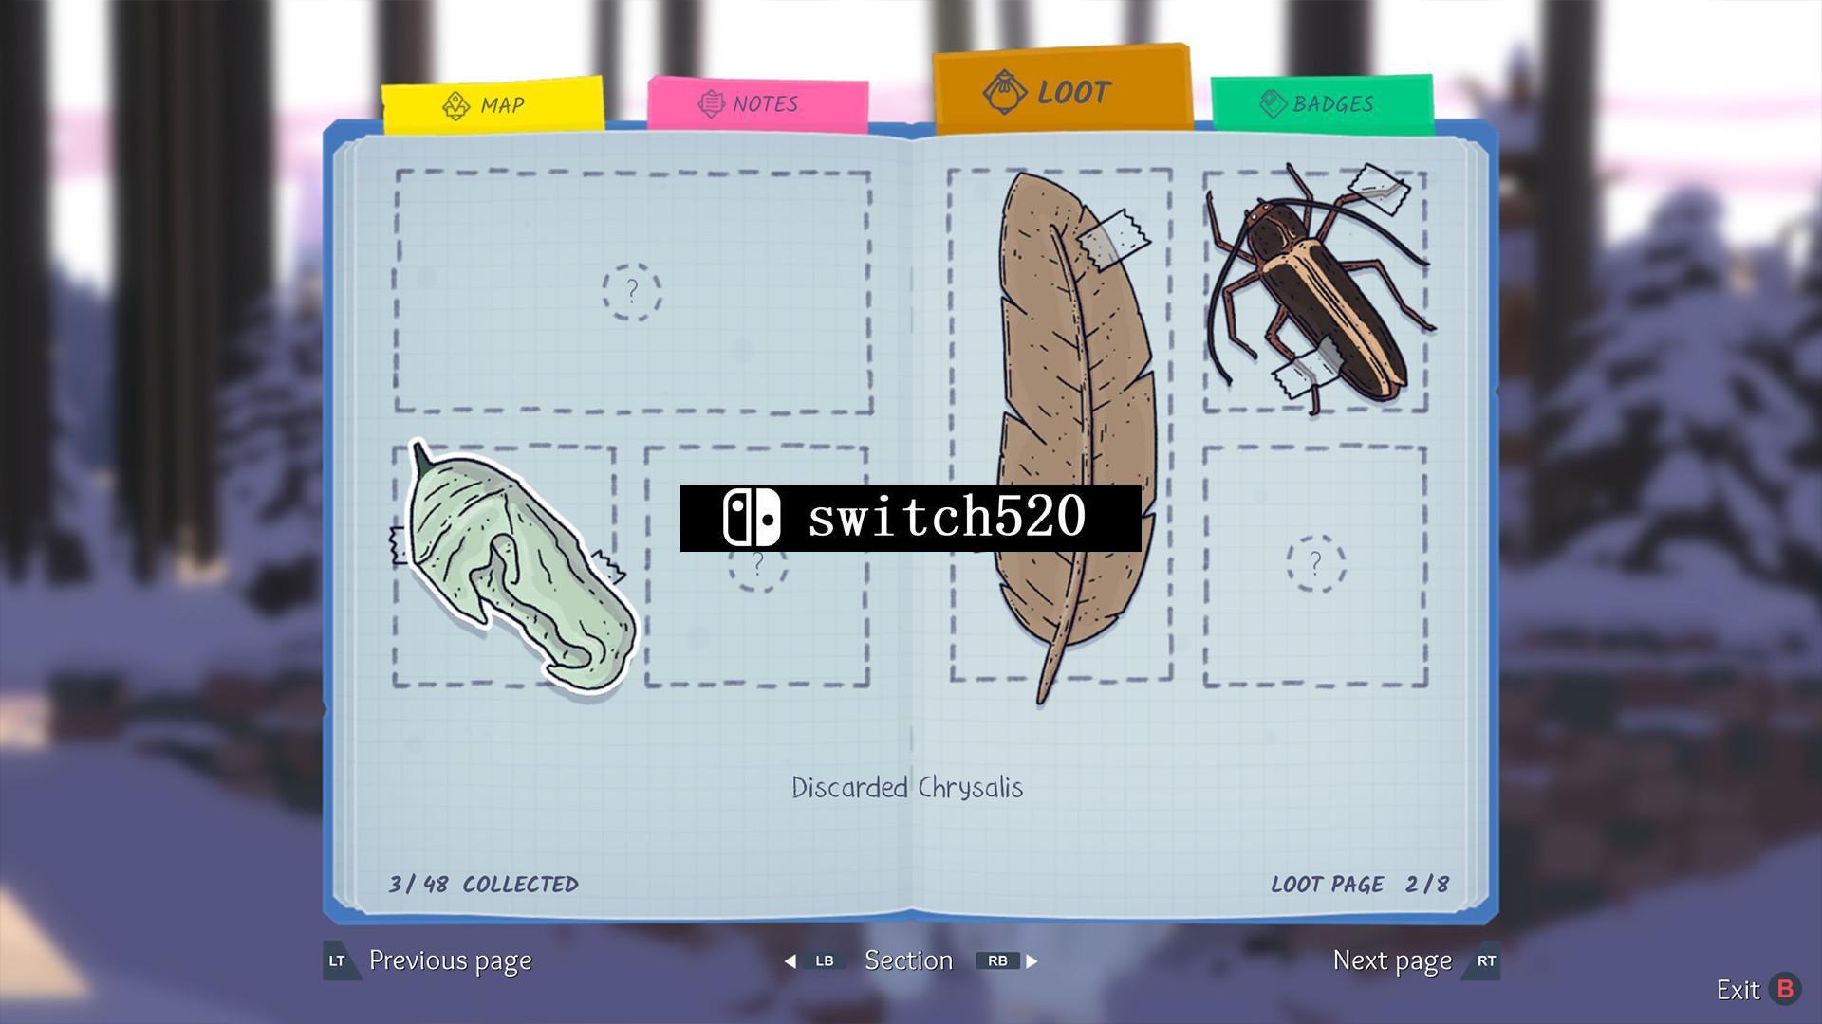The height and width of the screenshot is (1024, 1822).
Task: Click the red B exit icon
Action: click(x=1785, y=989)
